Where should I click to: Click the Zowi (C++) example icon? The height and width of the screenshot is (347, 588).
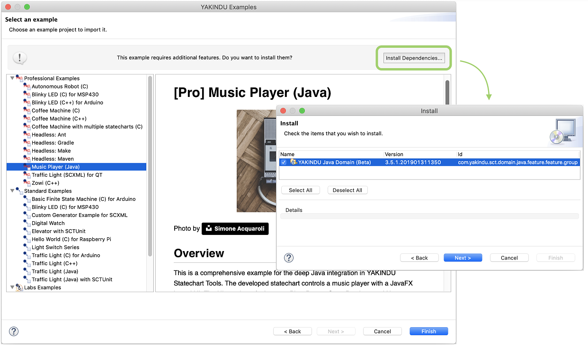(27, 183)
